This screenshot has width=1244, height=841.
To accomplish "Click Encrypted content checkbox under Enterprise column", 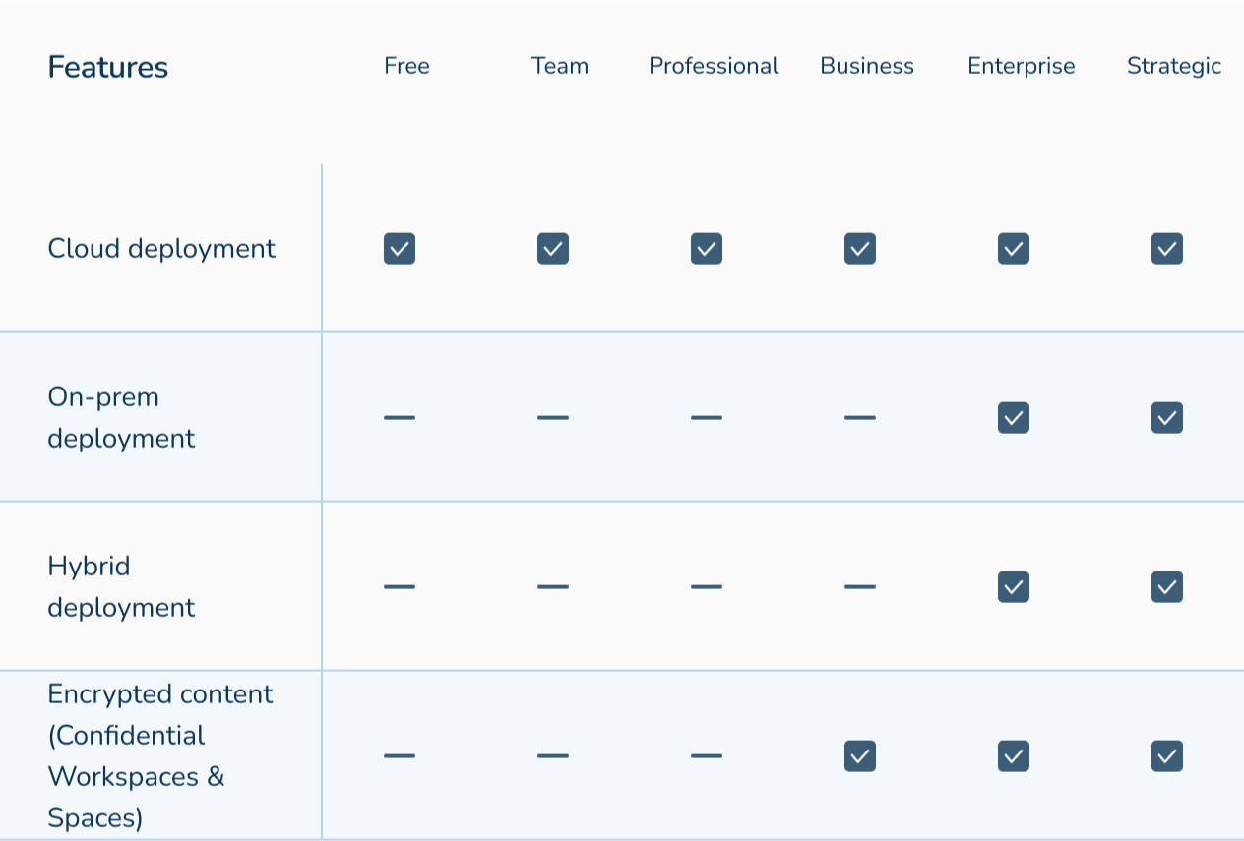I will tap(1014, 756).
